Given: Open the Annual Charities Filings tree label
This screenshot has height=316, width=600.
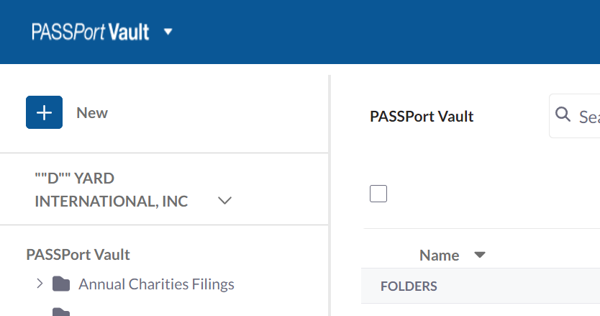Looking at the screenshot, I should [x=156, y=284].
